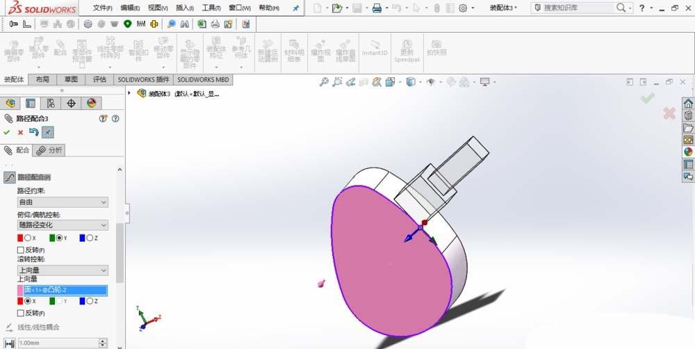
Task: Open the PropertyManager help question icon
Action: [x=115, y=118]
